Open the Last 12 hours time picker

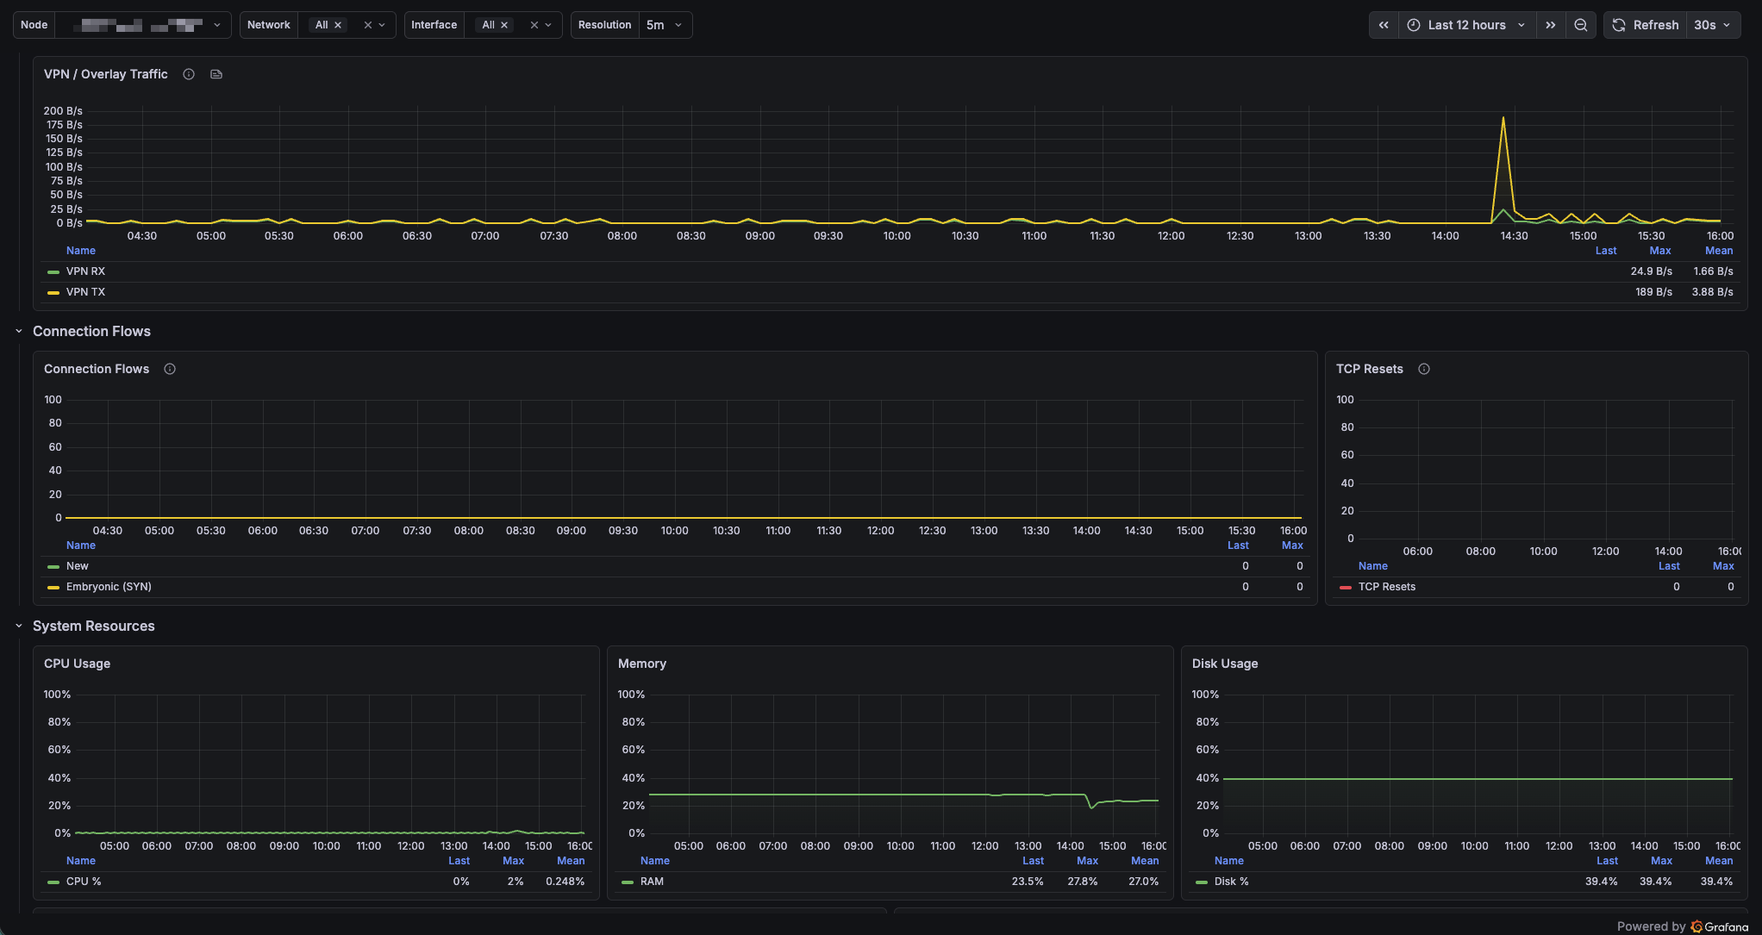(1467, 25)
